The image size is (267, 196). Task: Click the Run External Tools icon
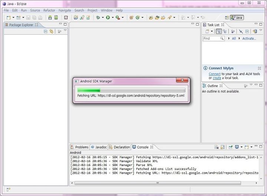click(118, 17)
